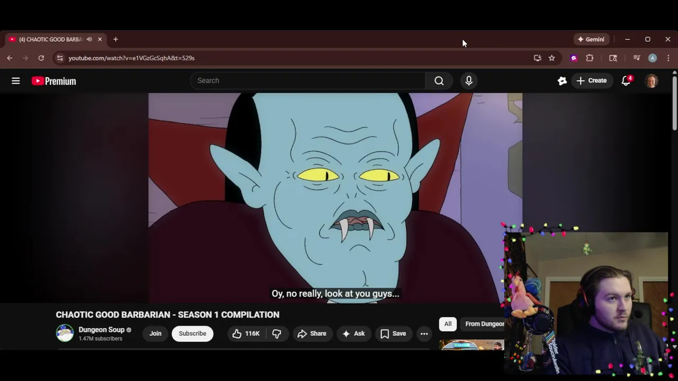Screen dimensions: 678x381
Task: Click the YouTube gem icon beside Create
Action: click(562, 80)
